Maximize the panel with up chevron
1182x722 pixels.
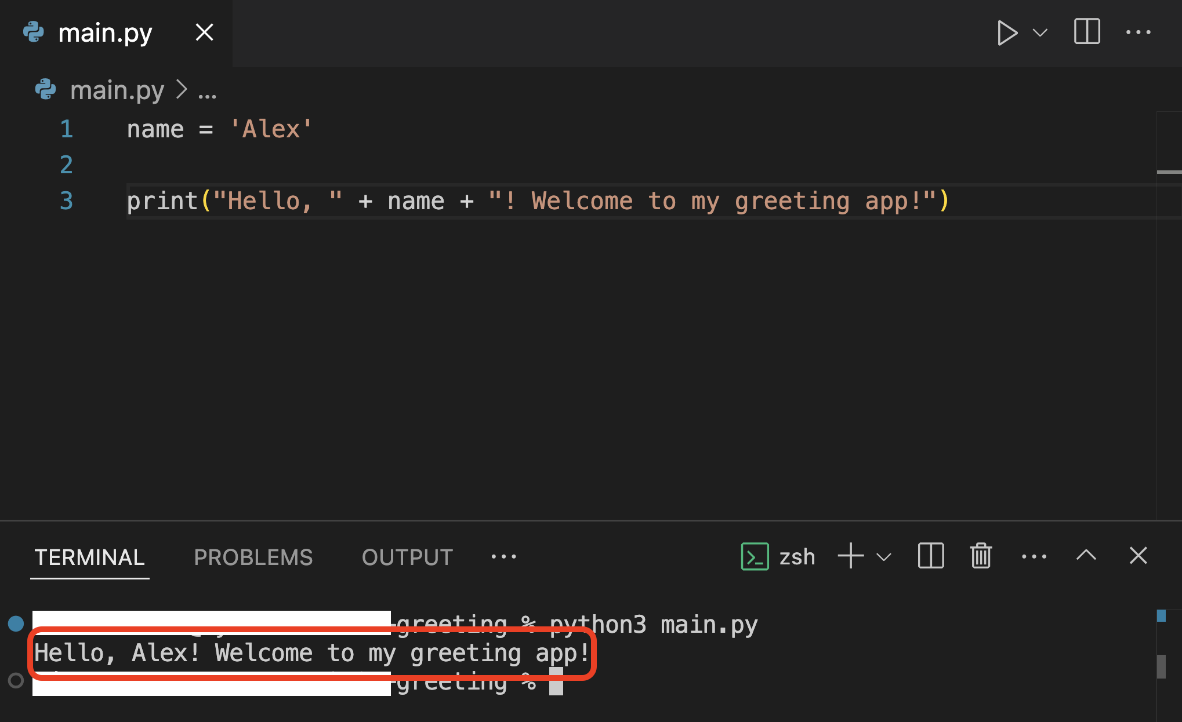coord(1086,556)
